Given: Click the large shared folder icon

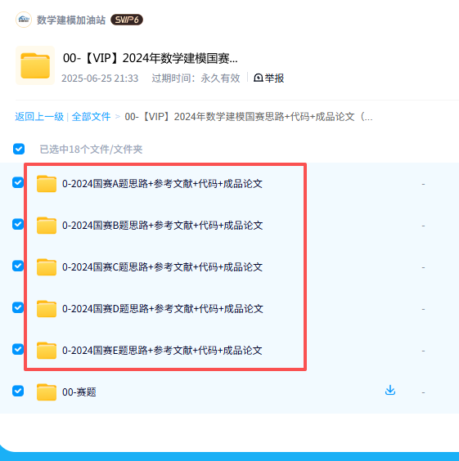Looking at the screenshot, I should (35, 65).
